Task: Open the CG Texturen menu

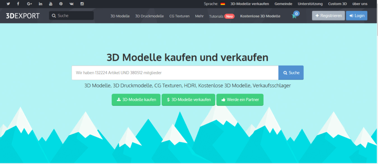Action: [179, 16]
